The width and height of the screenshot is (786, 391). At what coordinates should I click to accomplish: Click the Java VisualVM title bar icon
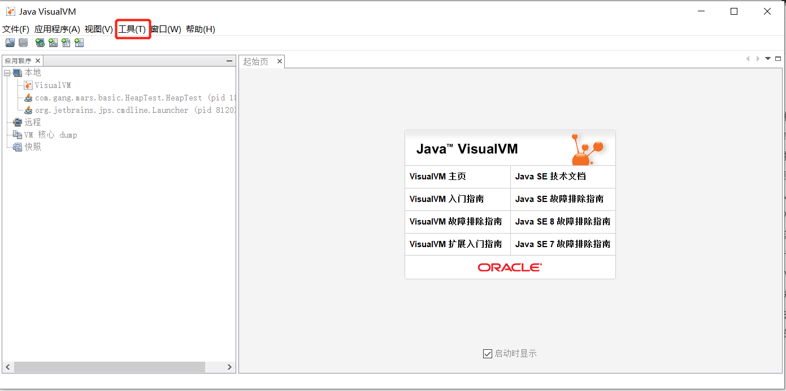pos(10,11)
